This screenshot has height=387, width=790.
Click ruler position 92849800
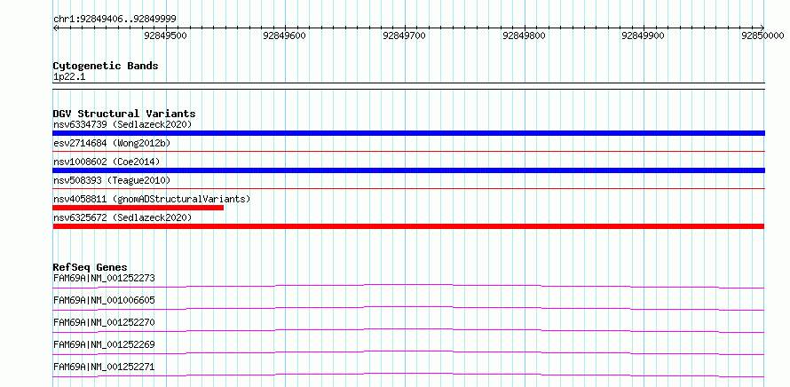point(524,36)
